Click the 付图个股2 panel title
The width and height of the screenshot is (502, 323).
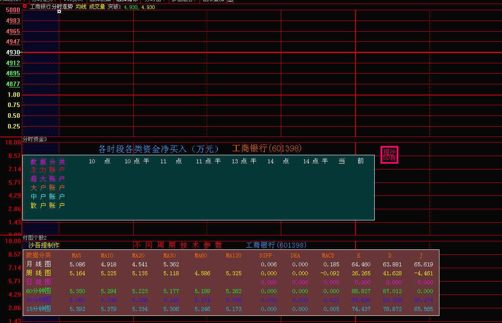35,238
